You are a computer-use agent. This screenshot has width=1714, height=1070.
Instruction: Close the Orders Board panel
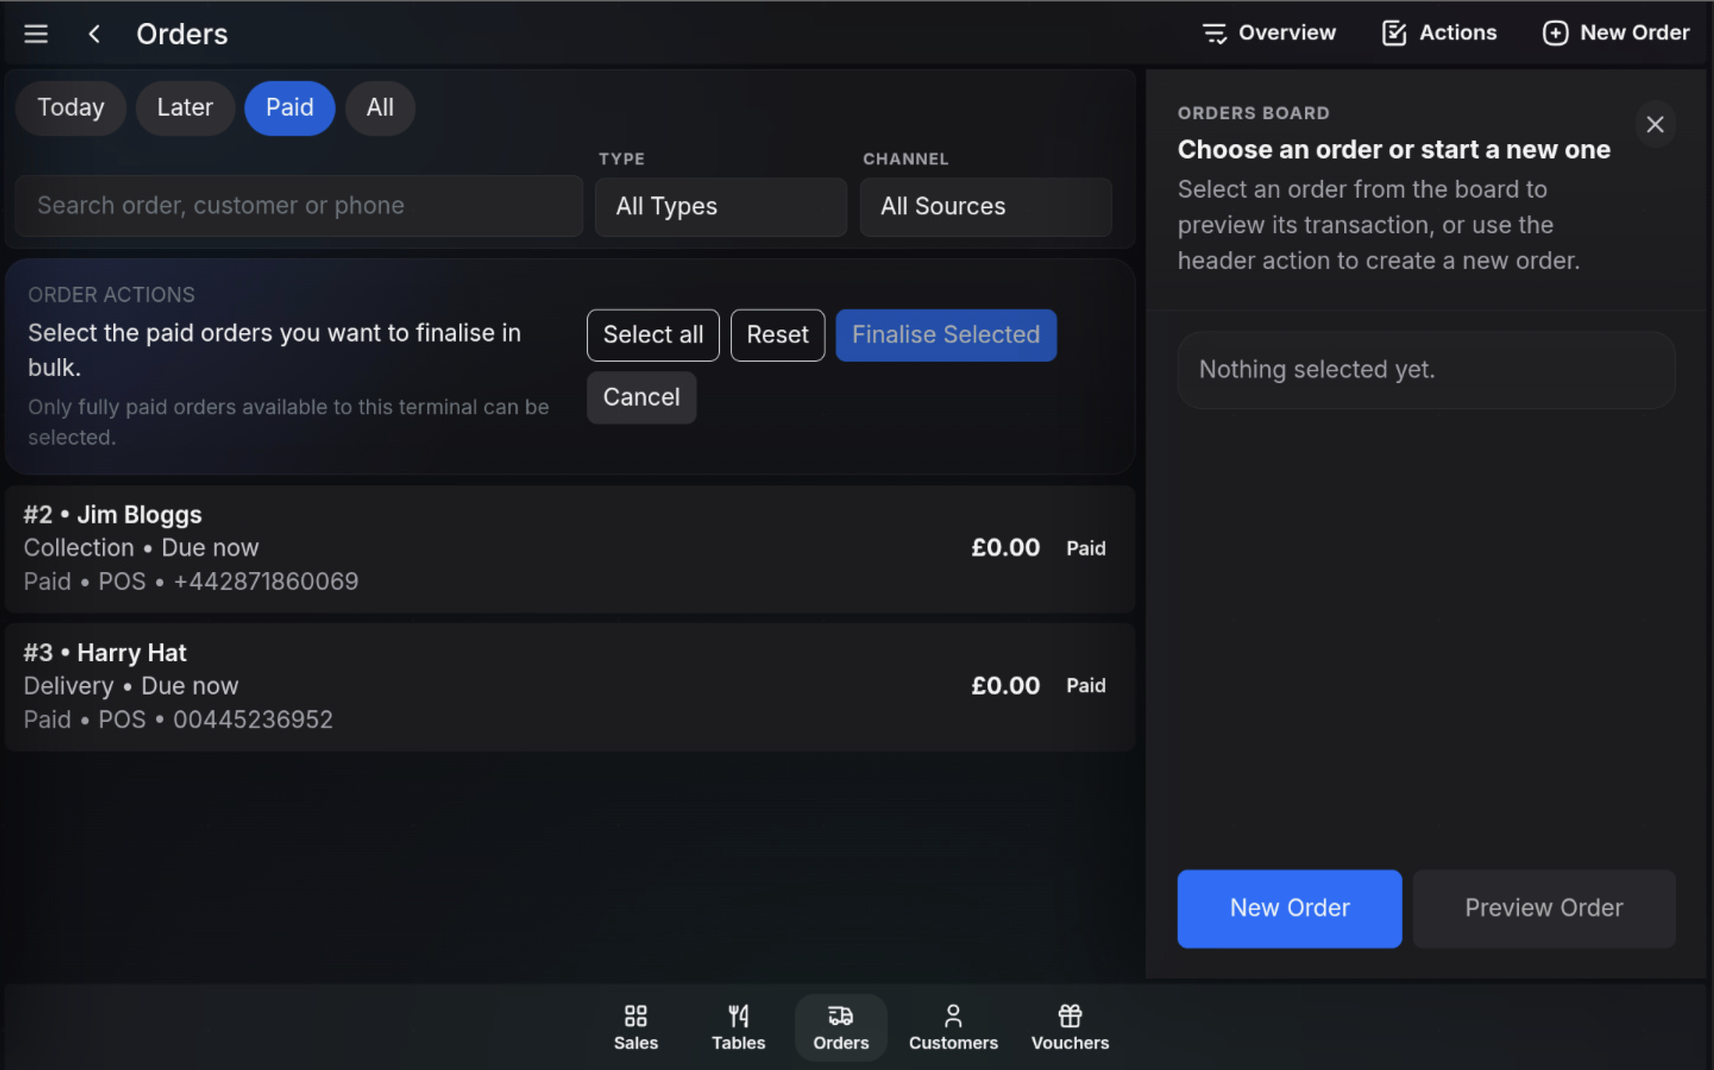[x=1654, y=124]
